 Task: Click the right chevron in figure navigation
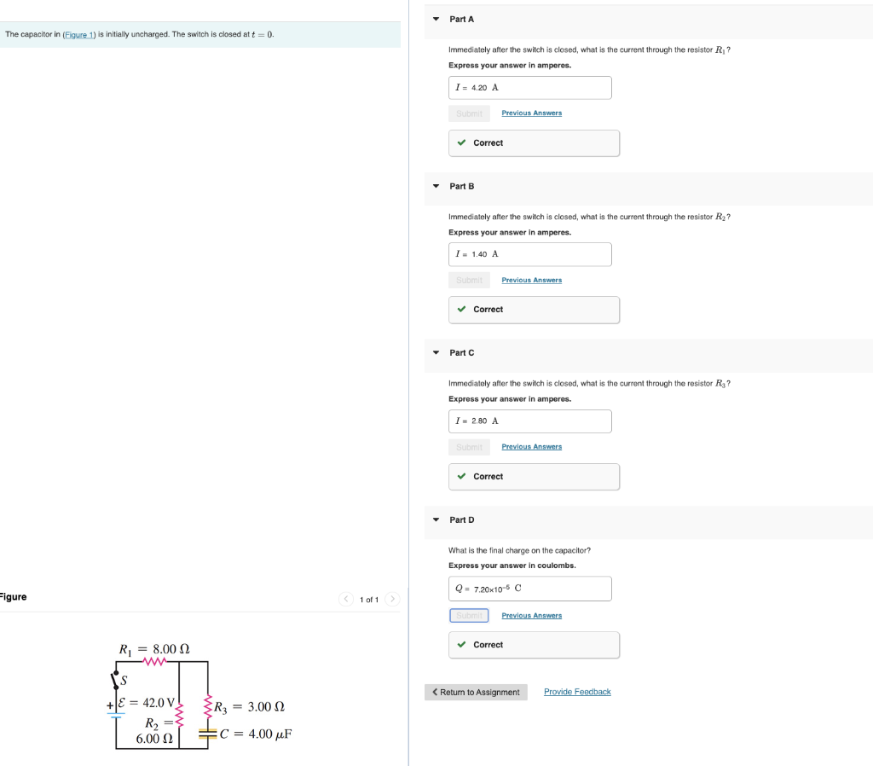click(x=391, y=599)
